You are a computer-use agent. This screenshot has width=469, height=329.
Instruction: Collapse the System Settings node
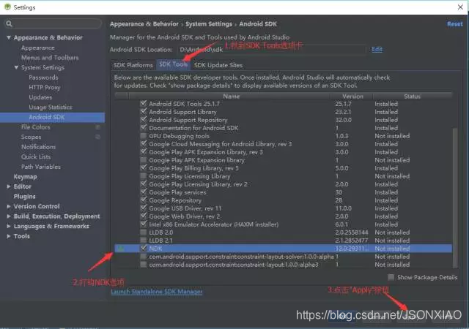16,67
